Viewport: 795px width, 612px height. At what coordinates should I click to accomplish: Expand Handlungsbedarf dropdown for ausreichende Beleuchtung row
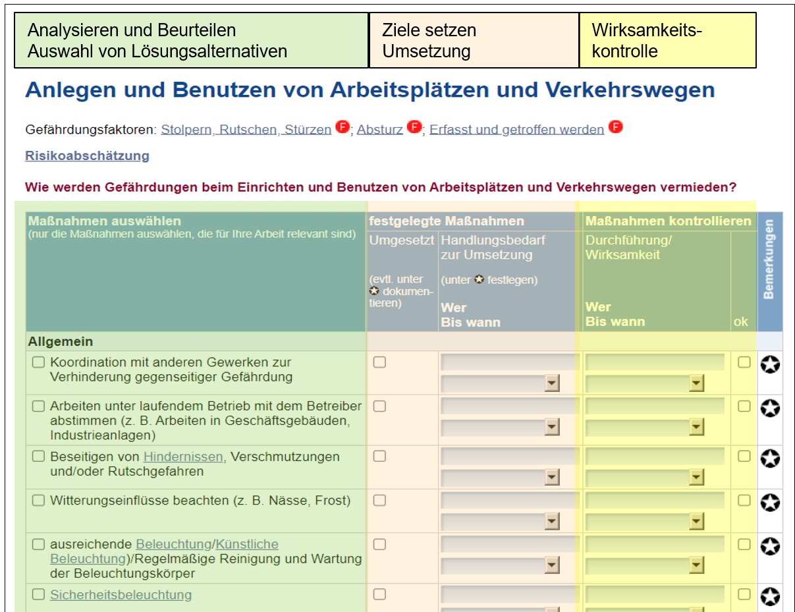pyautogui.click(x=552, y=566)
